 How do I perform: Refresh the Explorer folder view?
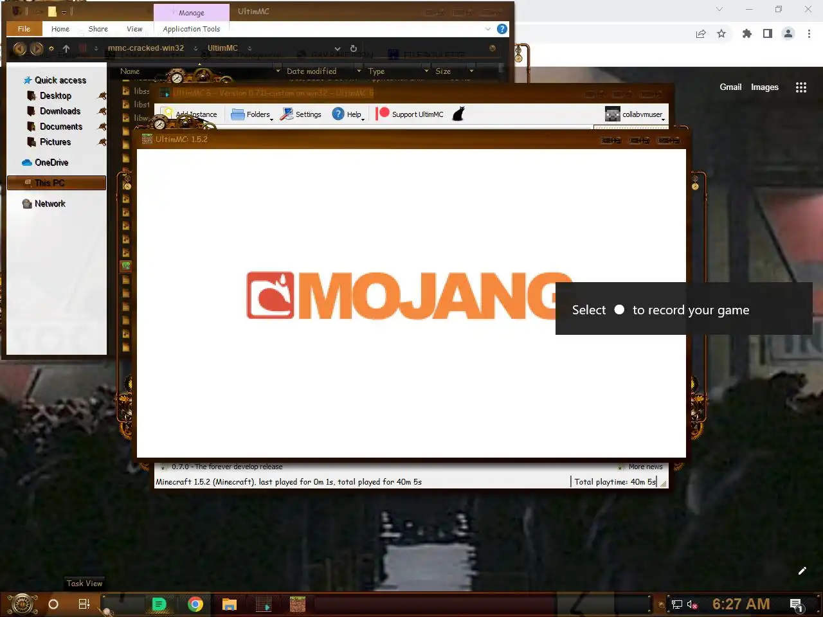353,49
